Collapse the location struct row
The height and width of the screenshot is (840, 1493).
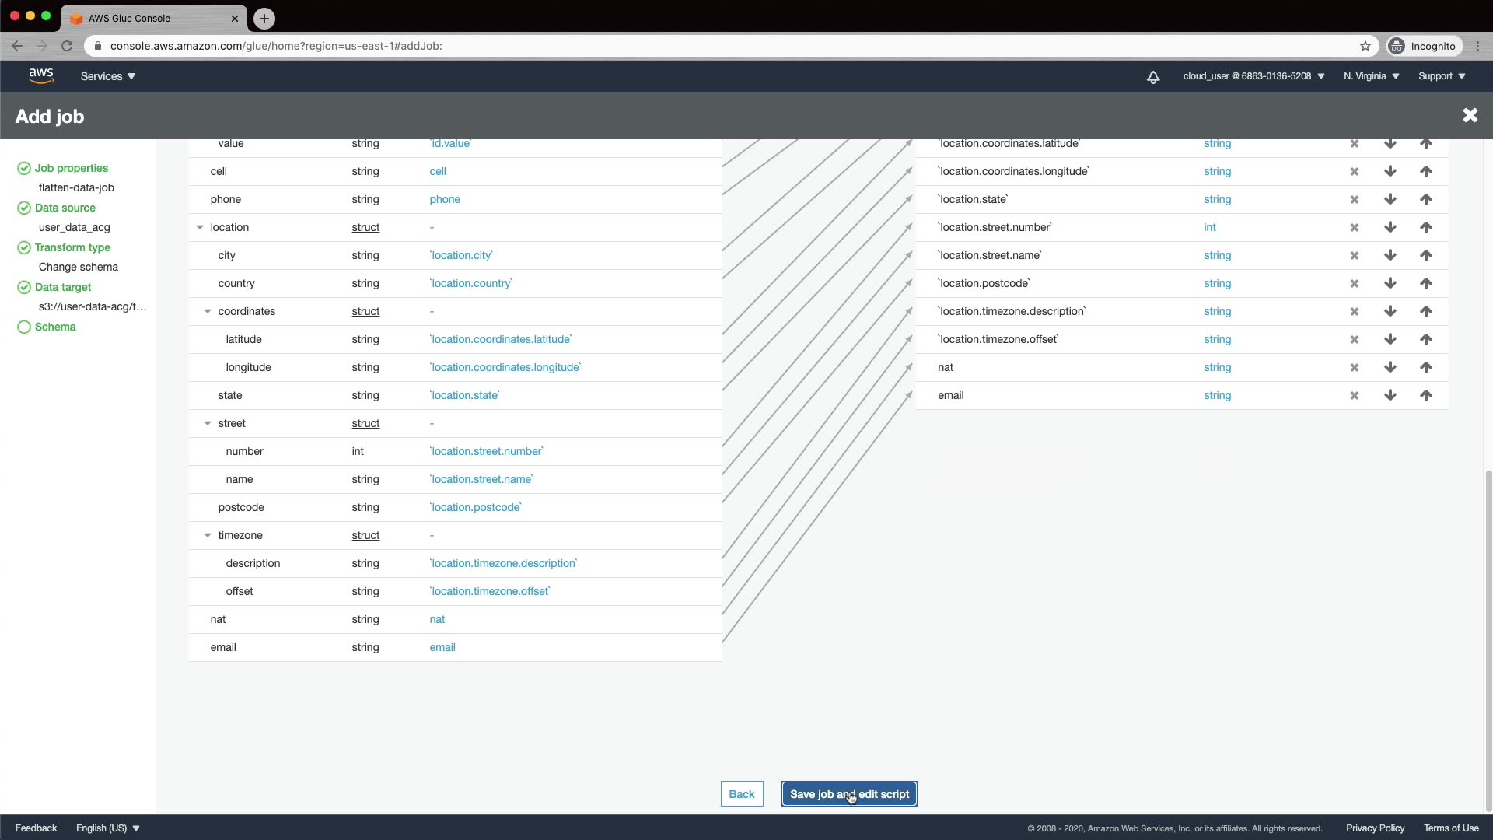pos(200,227)
